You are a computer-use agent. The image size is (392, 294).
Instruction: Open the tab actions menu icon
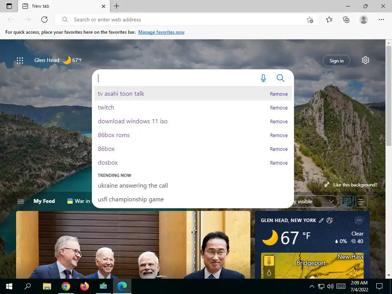coord(9,6)
